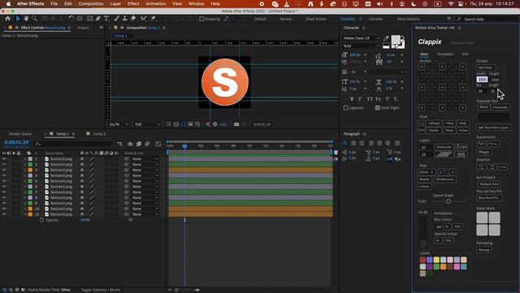520x293 pixels.
Task: Adjust the Speed Graph slider knob
Action: [x=448, y=201]
